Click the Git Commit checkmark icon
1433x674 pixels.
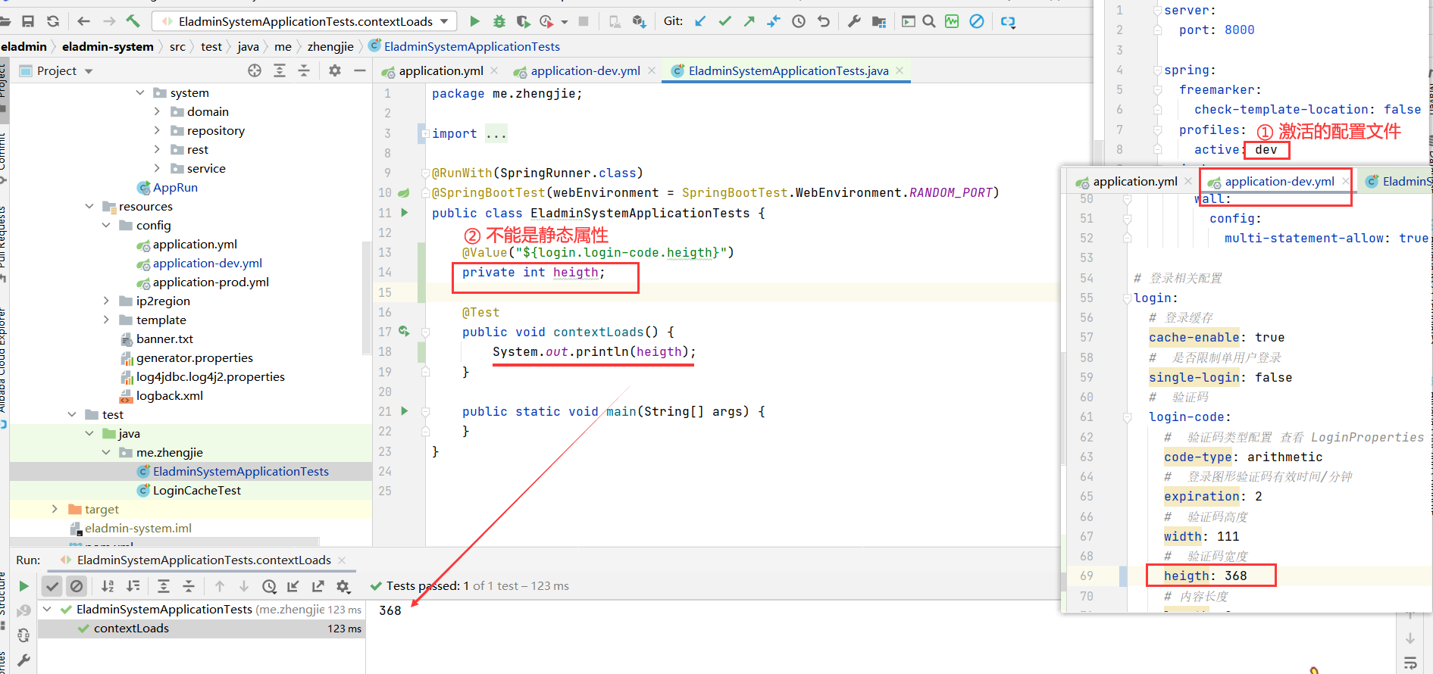[x=725, y=21]
